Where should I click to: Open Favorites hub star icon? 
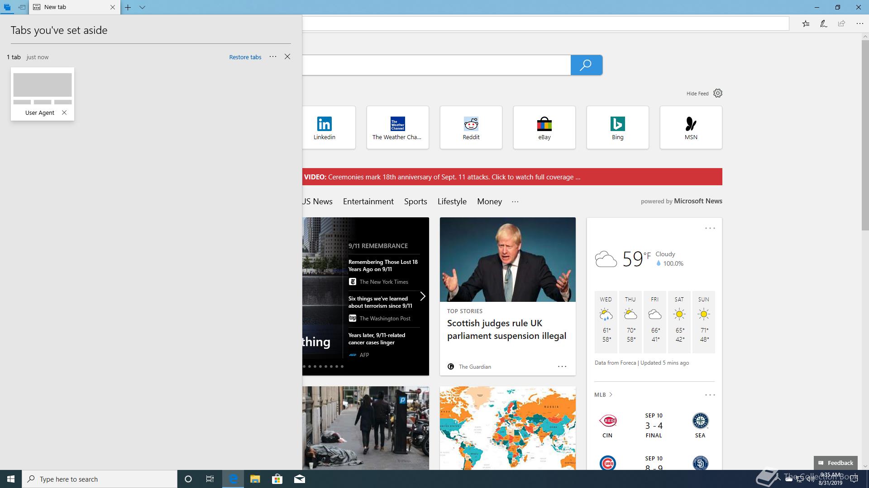tap(806, 23)
